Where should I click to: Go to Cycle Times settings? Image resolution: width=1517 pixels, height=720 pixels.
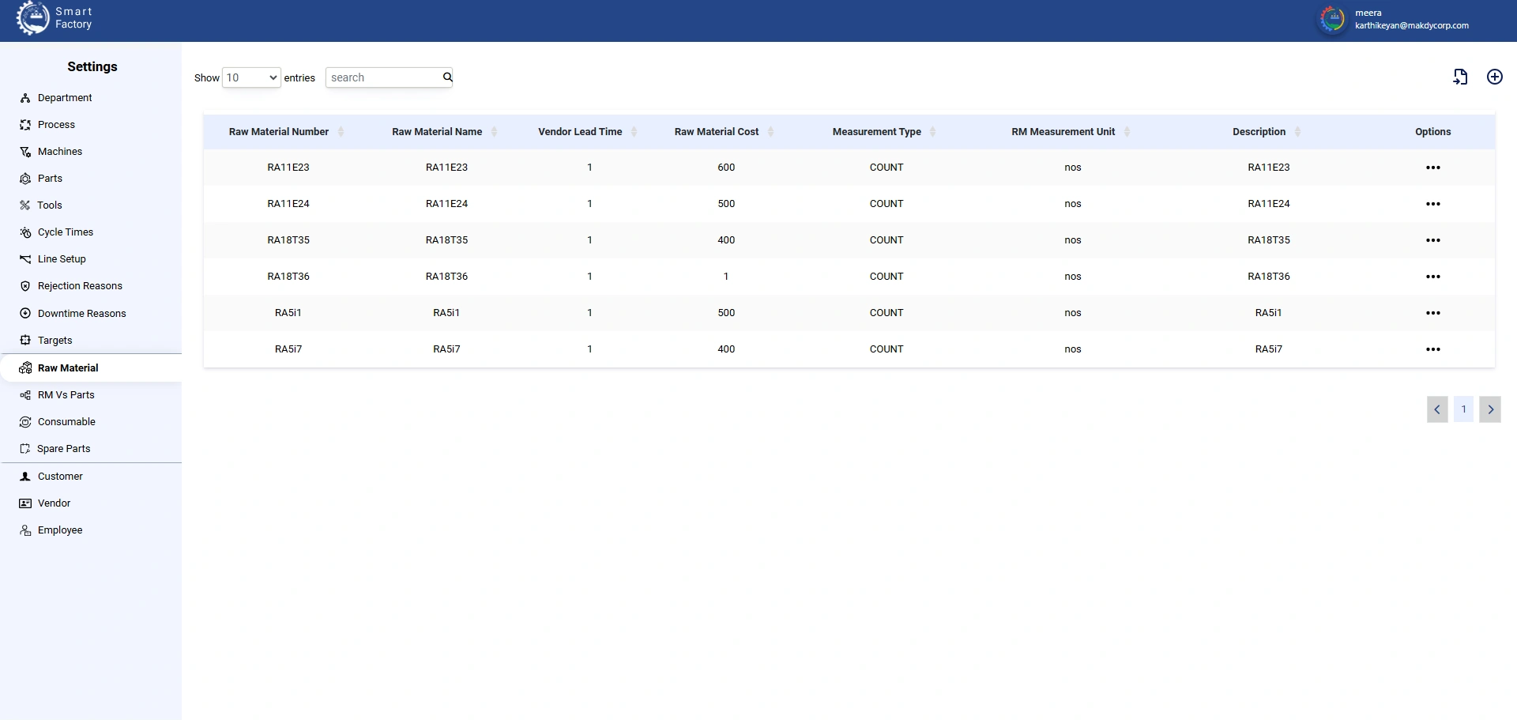[66, 232]
